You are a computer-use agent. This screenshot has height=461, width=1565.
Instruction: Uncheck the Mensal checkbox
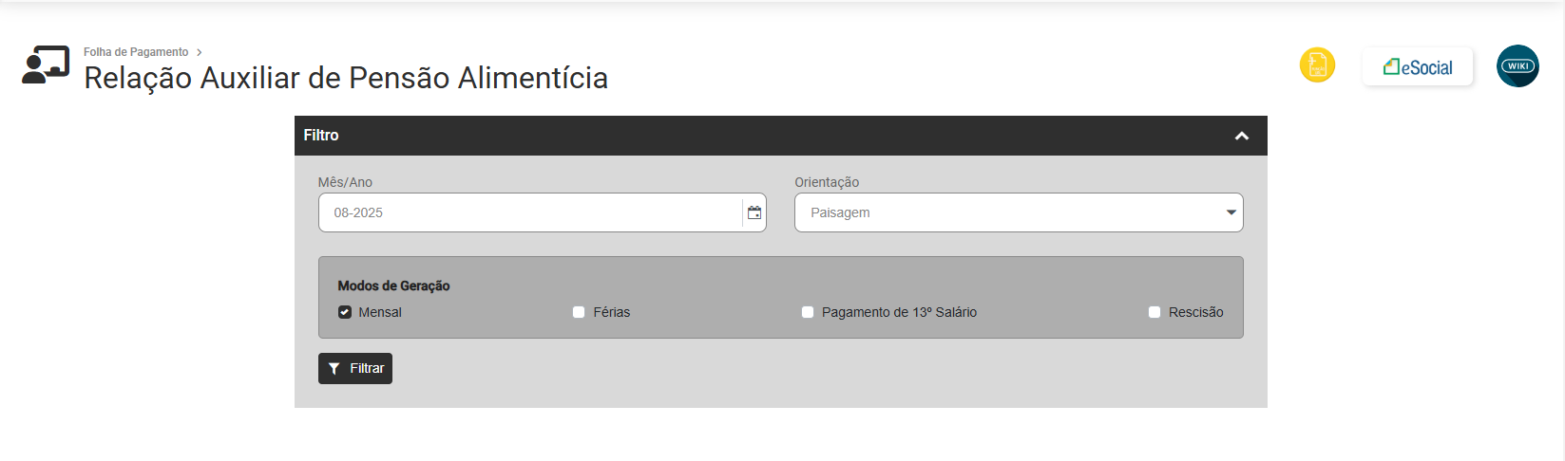click(x=345, y=312)
